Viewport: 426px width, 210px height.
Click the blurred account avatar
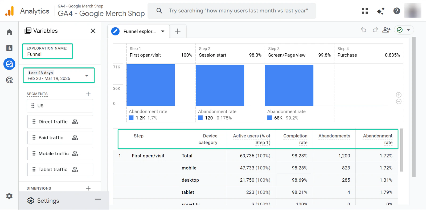coord(413,11)
